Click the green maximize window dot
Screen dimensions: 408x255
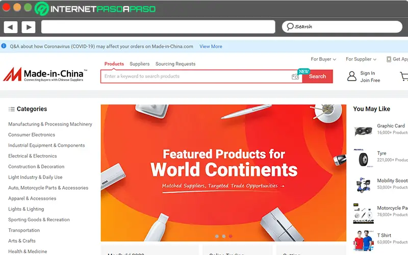pos(28,7)
